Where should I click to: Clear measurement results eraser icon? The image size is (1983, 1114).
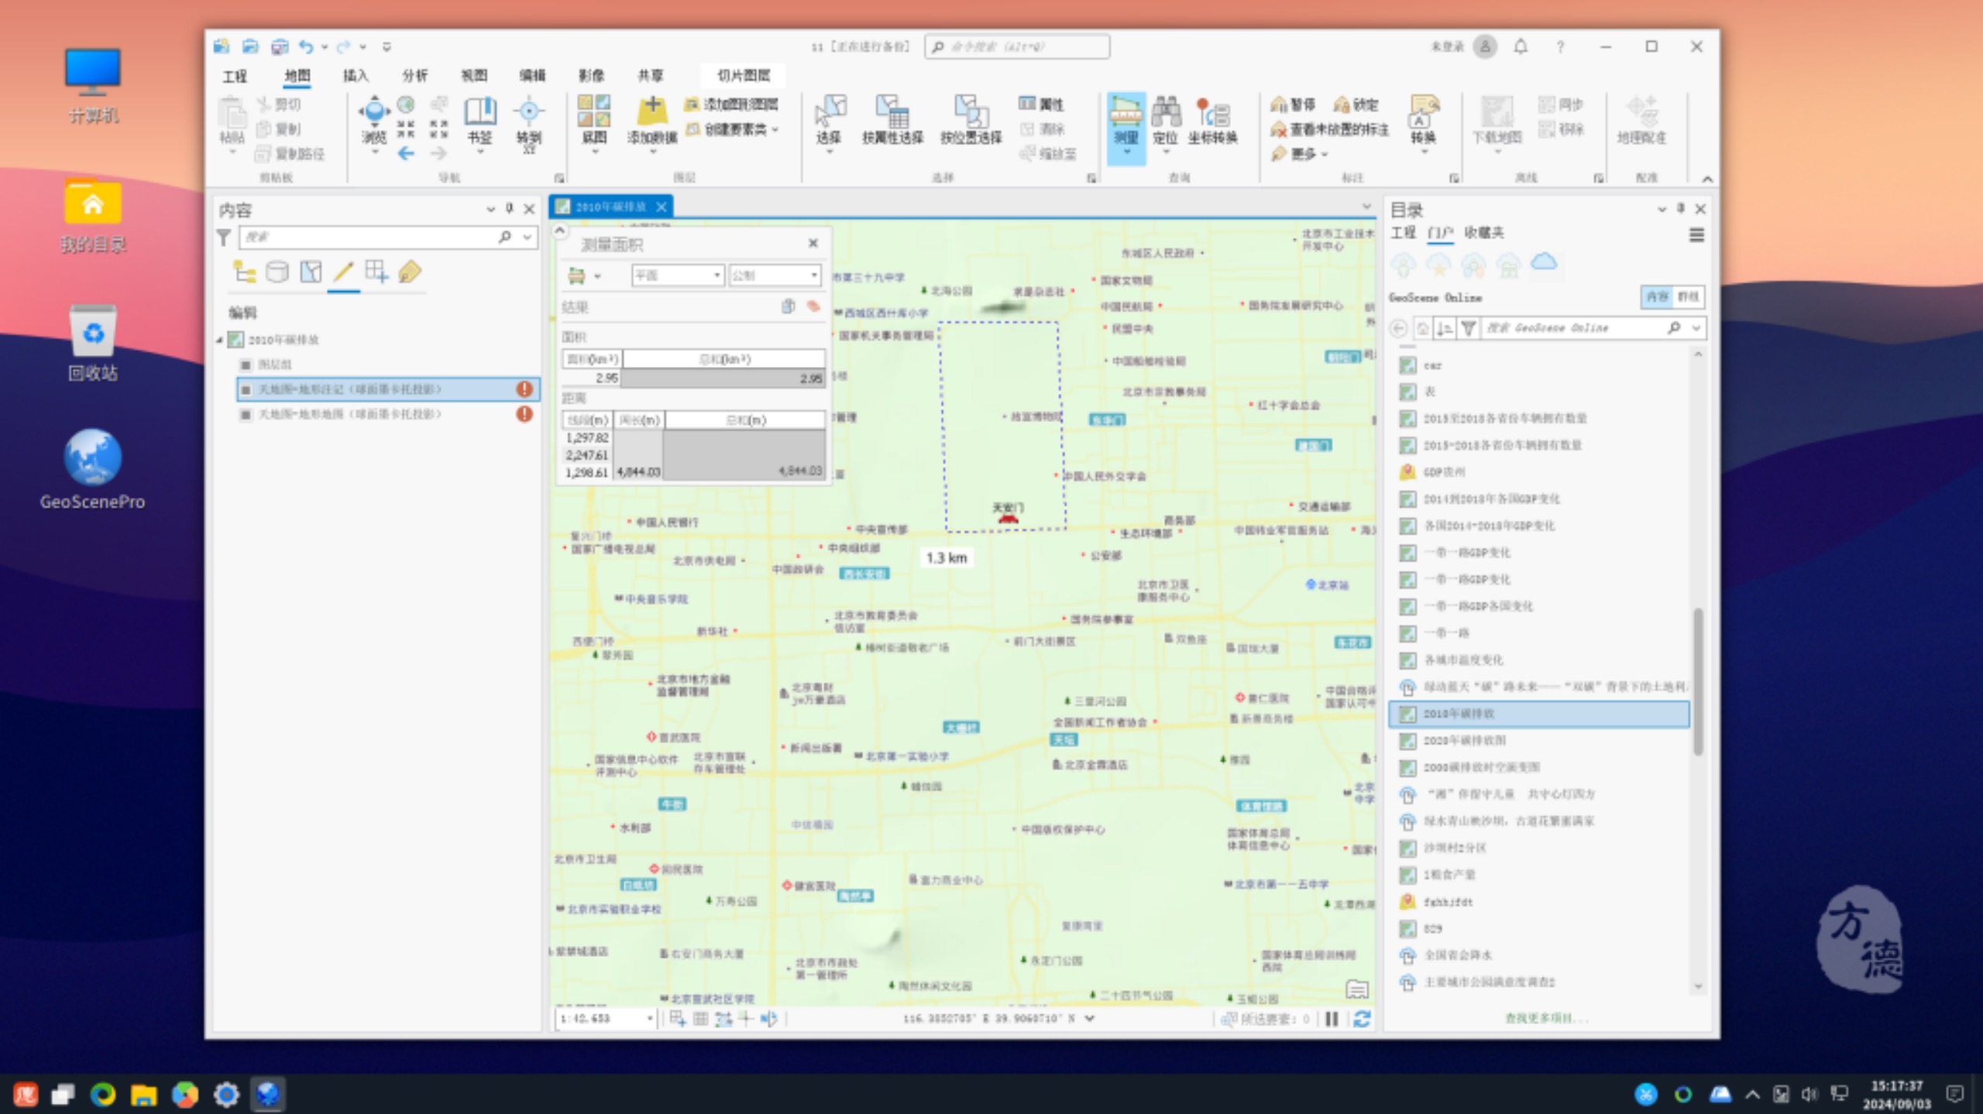[x=813, y=307]
